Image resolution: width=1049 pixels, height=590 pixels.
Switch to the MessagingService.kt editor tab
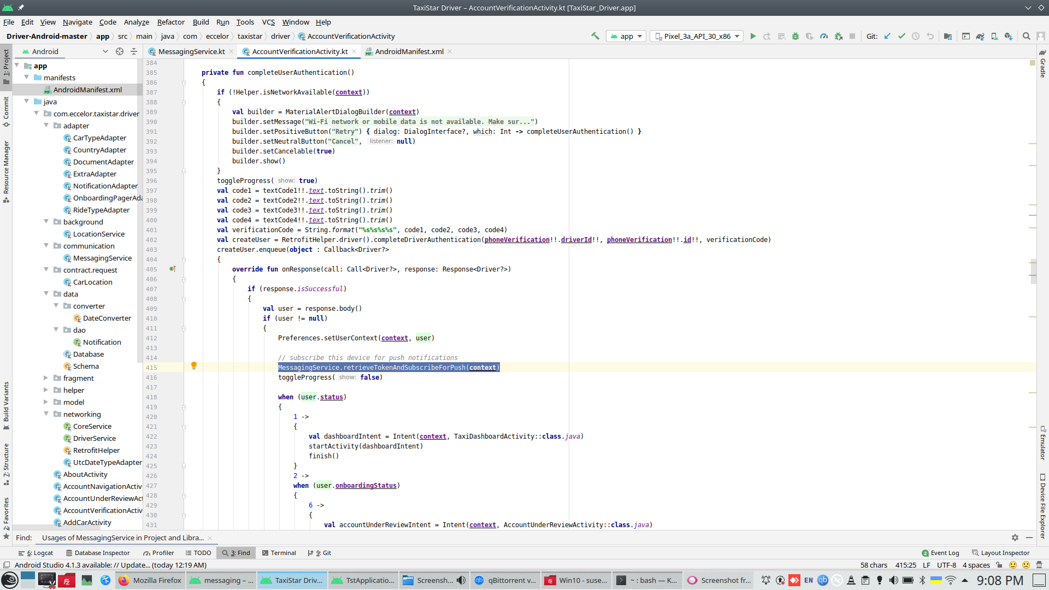tap(191, 51)
